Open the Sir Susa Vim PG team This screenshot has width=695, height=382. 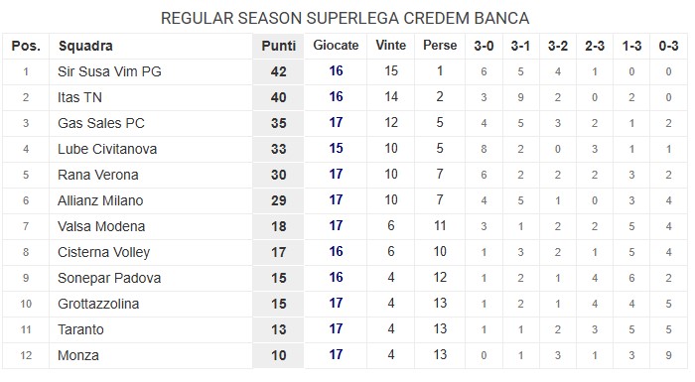click(x=109, y=71)
